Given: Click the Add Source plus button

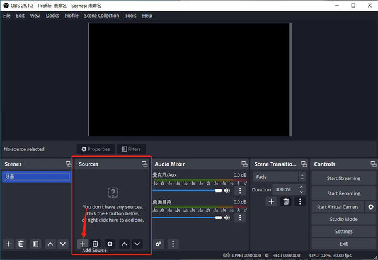Looking at the screenshot, I should pos(82,243).
